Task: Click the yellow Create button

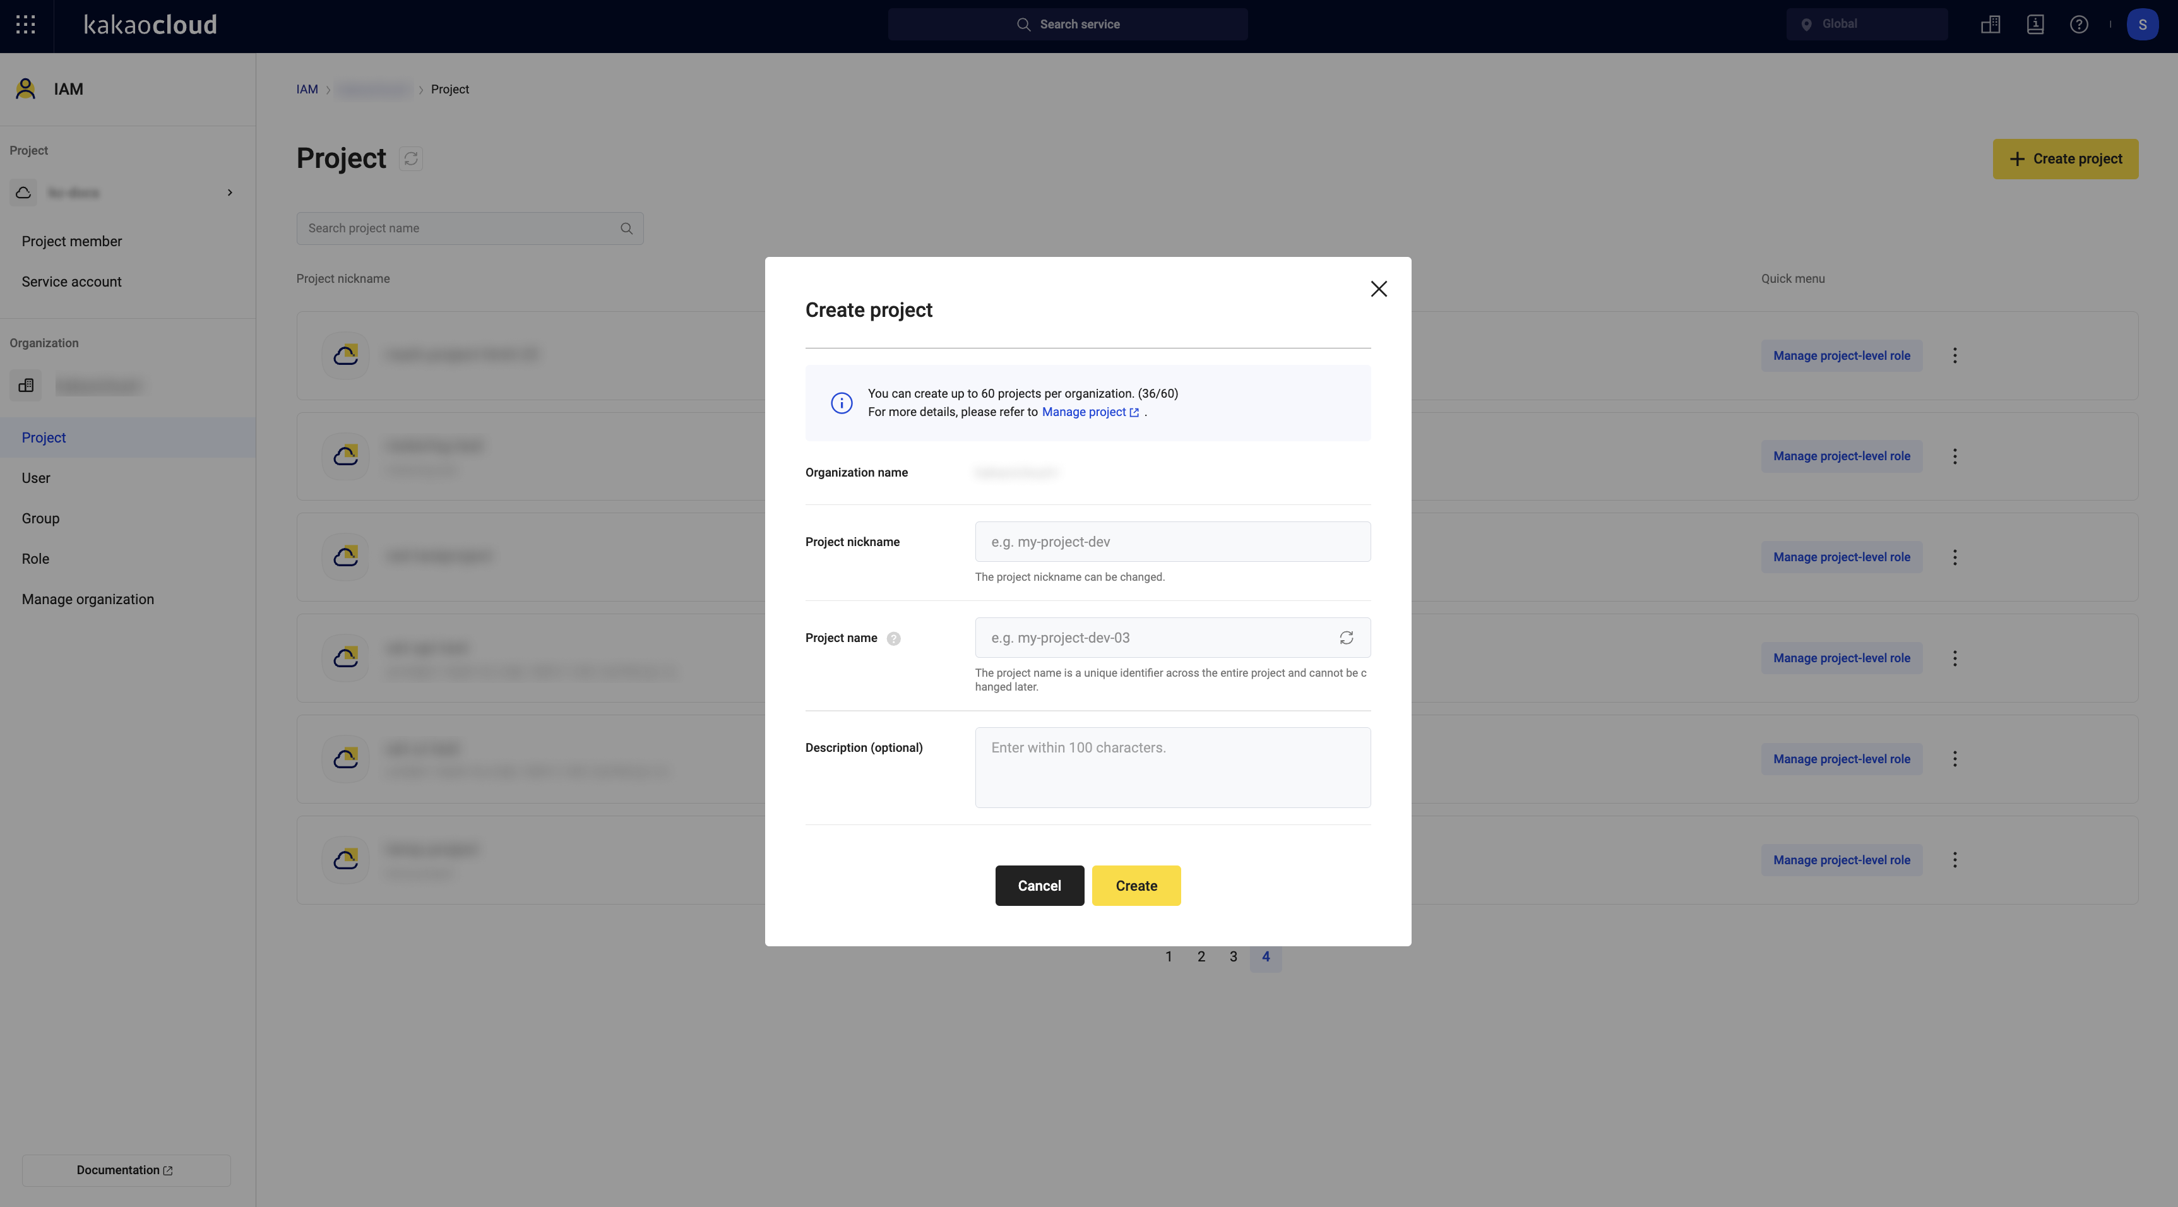Action: click(x=1136, y=886)
